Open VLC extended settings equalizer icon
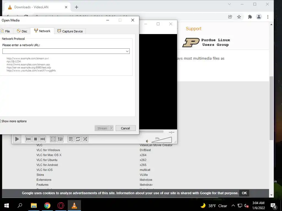282x211 pixels. pyautogui.click(x=60, y=139)
